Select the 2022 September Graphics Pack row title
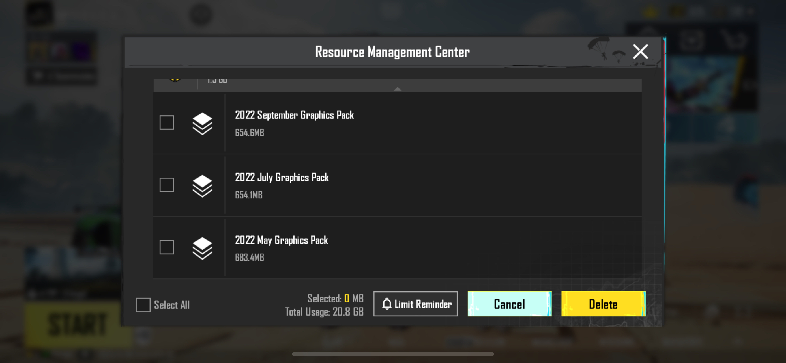Screen dimensions: 786x363 294,115
